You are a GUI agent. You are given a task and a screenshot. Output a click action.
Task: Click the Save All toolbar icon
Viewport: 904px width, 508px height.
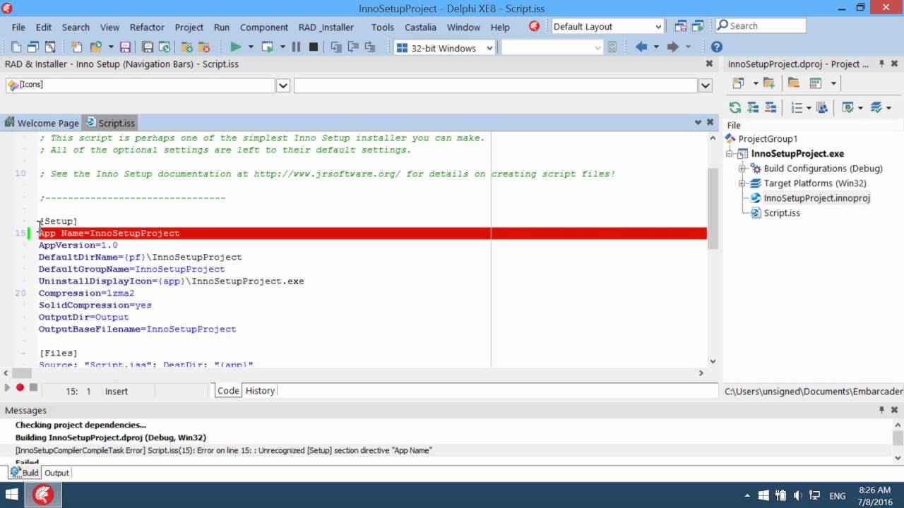click(148, 47)
